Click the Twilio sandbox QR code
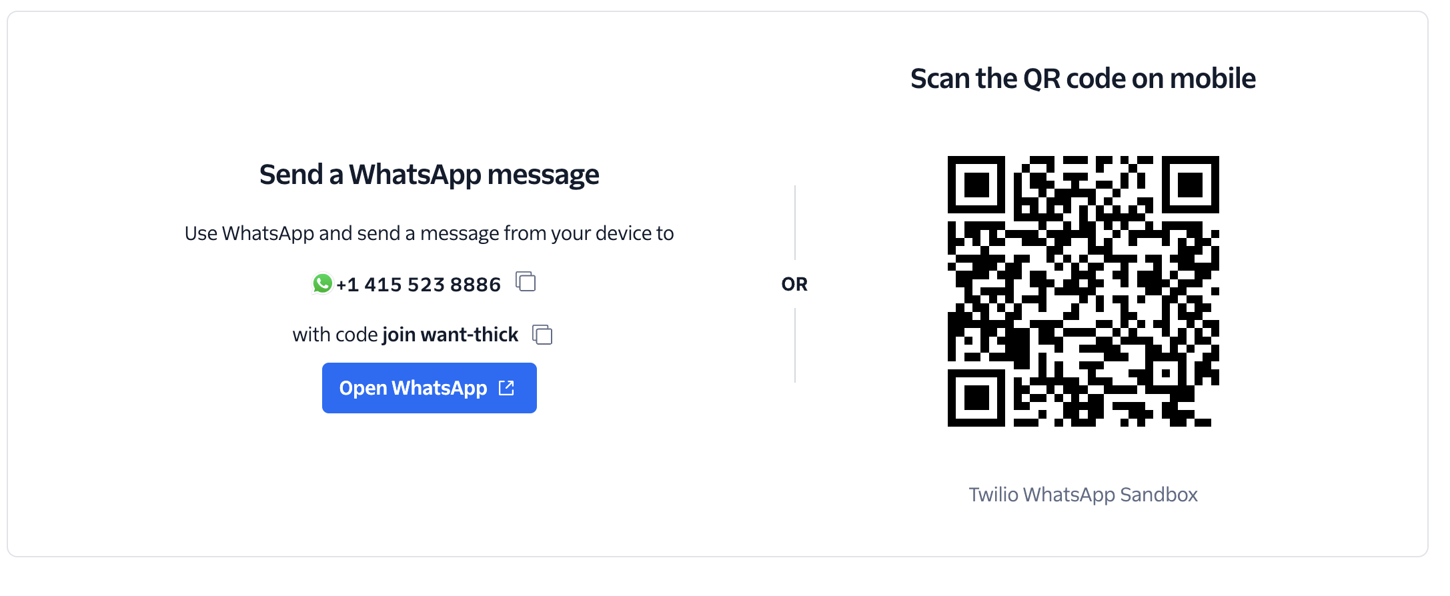 pyautogui.click(x=1083, y=291)
